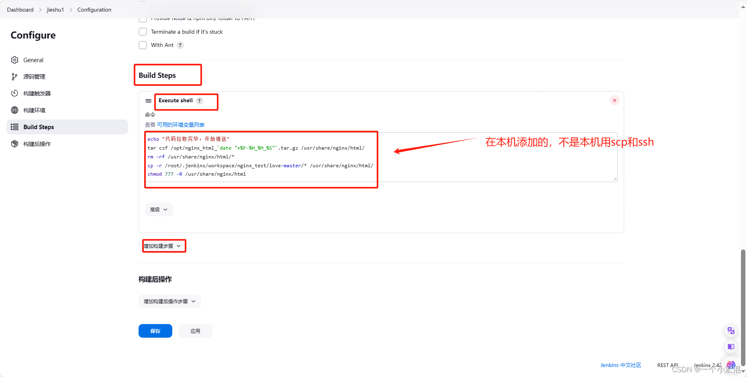The width and height of the screenshot is (747, 377).
Task: Check Provide Node & npm bin folder option
Action: click(x=143, y=18)
